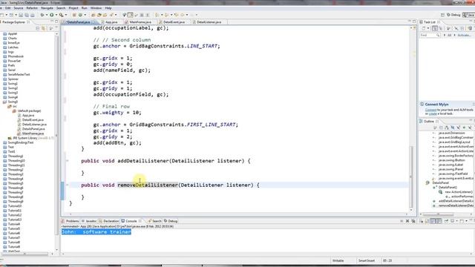Collapse the removeDetailListener method fold marker
The width and height of the screenshot is (475, 267).
tap(68, 185)
